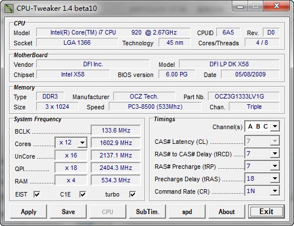Click the Socket field LGA 1366
This screenshot has width=294, height=226.
77,42
